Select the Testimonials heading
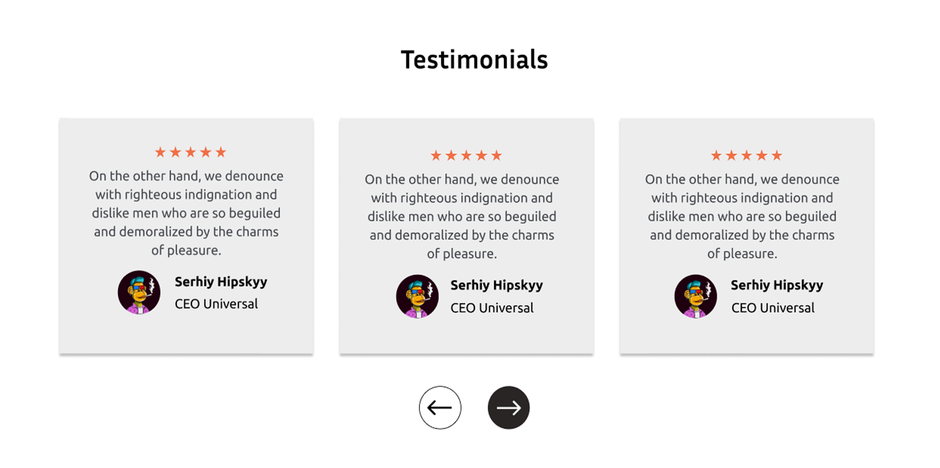Screen dimensions: 940x468 [x=474, y=60]
